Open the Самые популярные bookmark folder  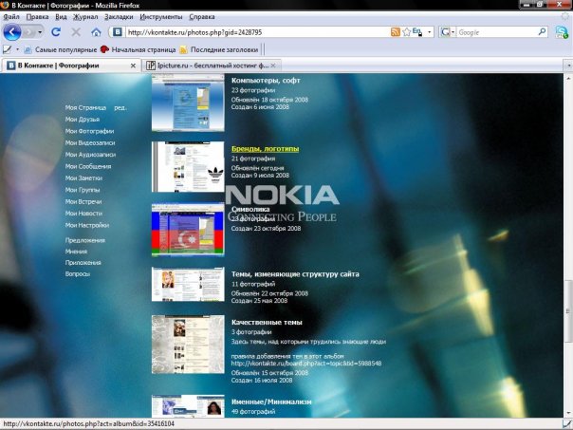click(x=60, y=49)
